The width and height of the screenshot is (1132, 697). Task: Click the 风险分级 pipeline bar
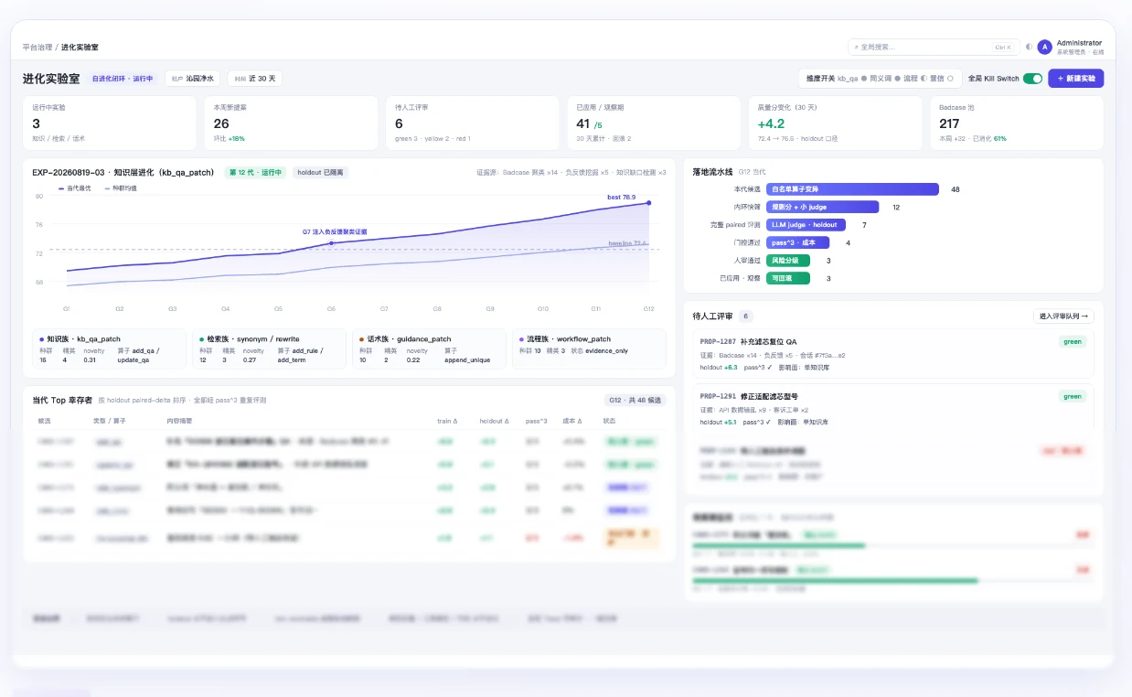click(788, 261)
